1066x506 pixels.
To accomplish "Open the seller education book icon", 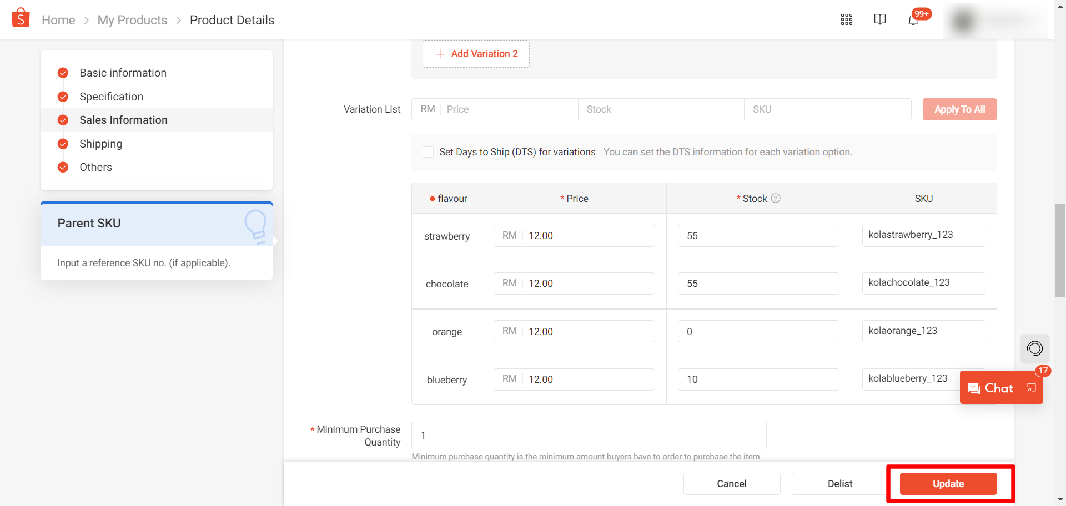I will (x=879, y=19).
